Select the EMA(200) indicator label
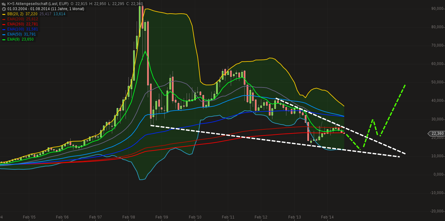 (x=16, y=19)
